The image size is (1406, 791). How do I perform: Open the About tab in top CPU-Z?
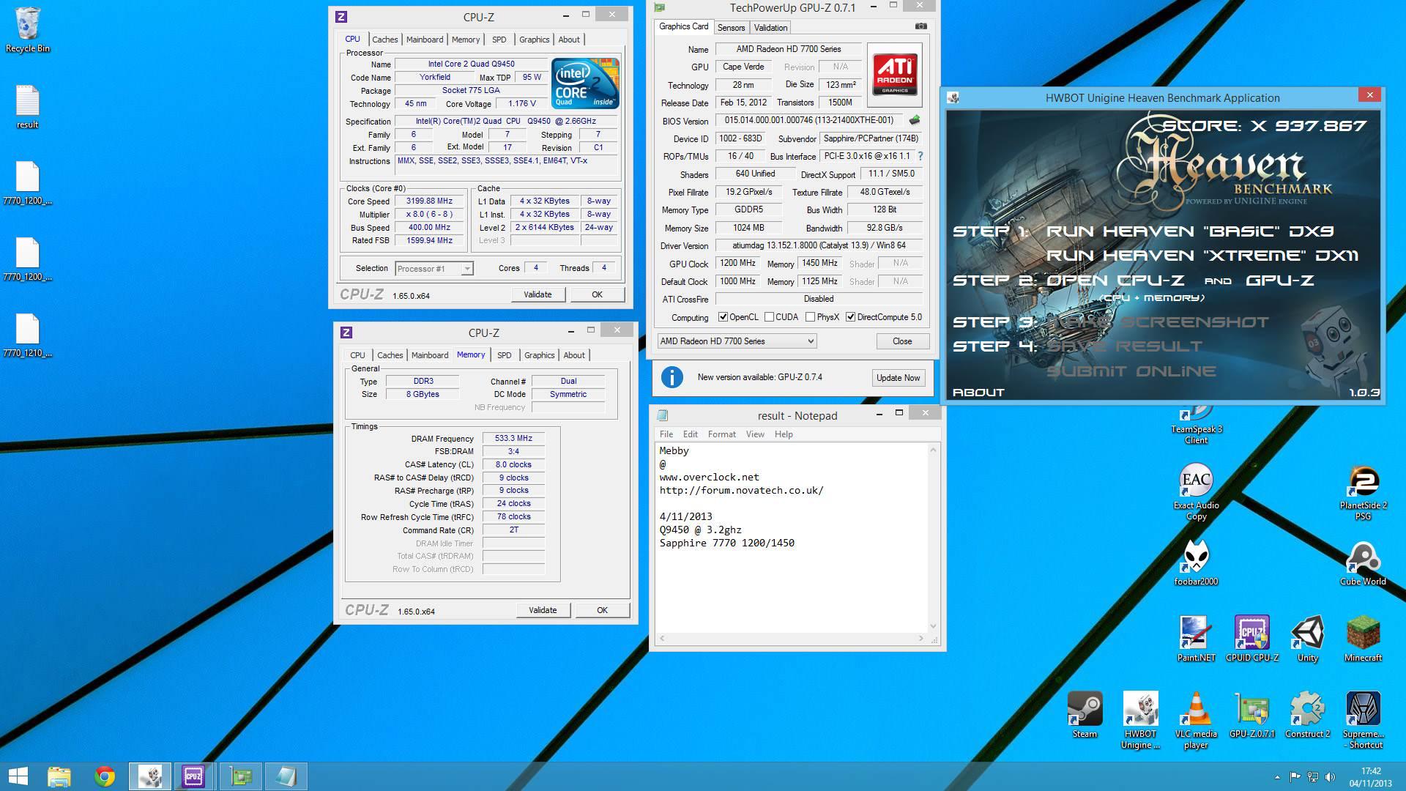(x=569, y=40)
